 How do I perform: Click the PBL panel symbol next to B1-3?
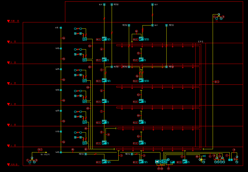185,162
